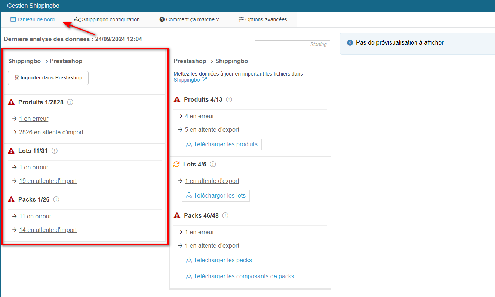Click the 'Produits 1/2828' heading
The image size is (495, 297).
tap(41, 102)
